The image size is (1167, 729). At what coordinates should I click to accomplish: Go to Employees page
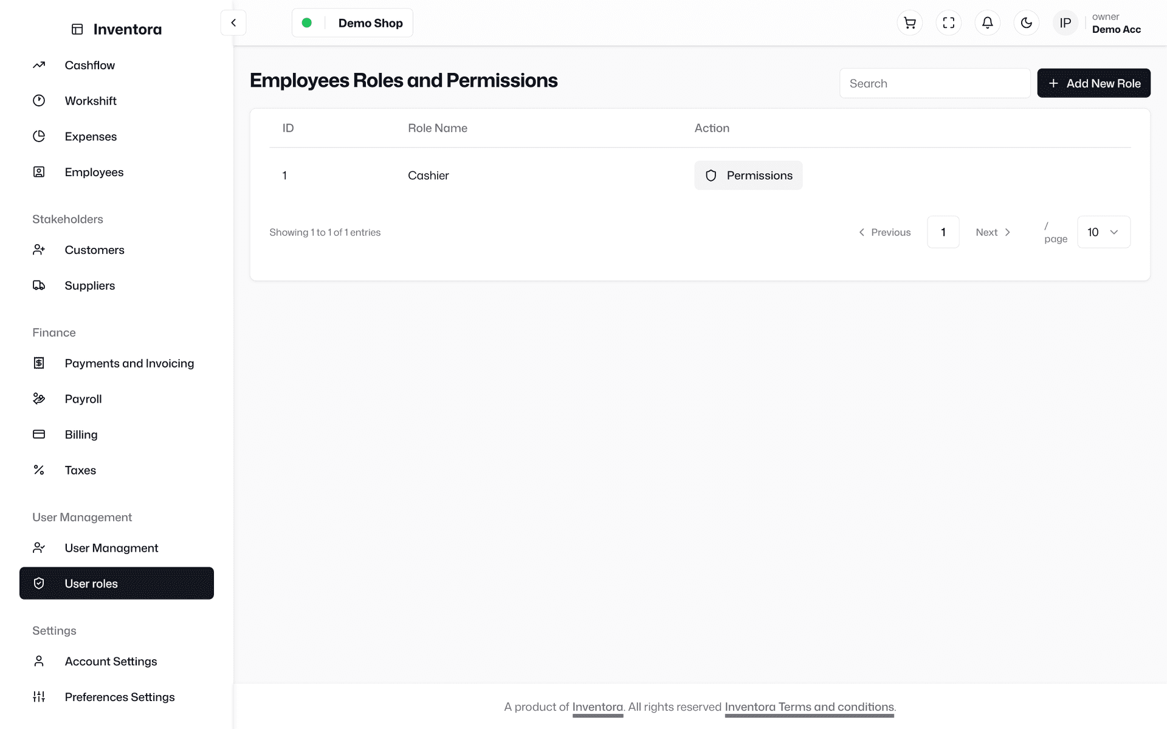coord(117,172)
